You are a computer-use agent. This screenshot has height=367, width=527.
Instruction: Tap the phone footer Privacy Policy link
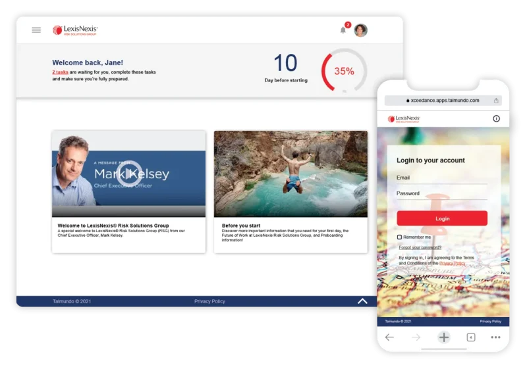(490, 322)
